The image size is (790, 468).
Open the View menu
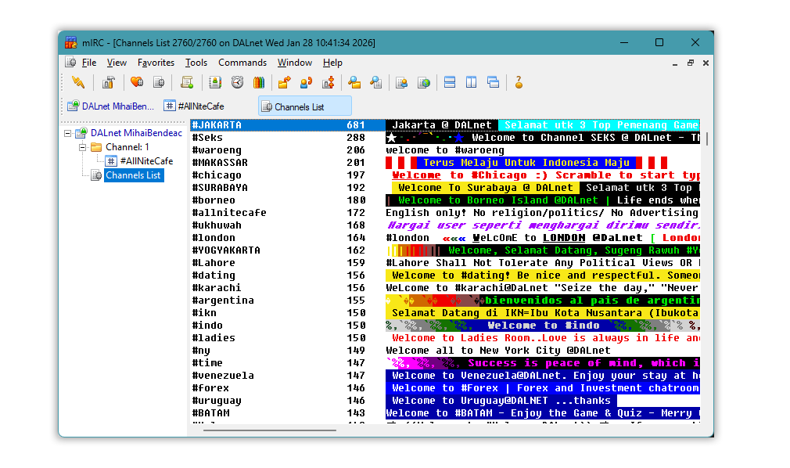[117, 63]
